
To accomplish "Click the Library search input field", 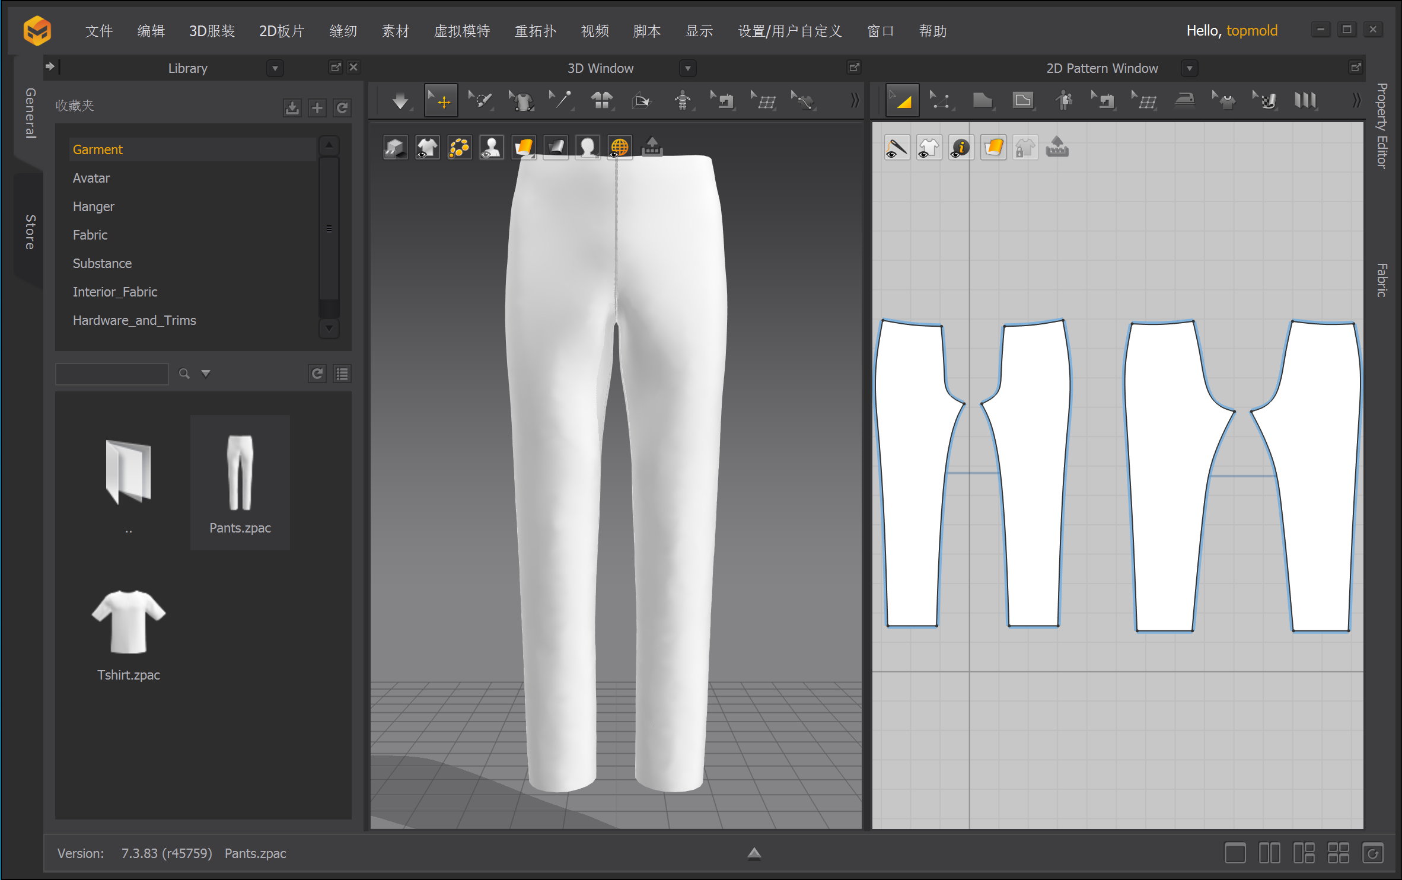I will point(112,374).
